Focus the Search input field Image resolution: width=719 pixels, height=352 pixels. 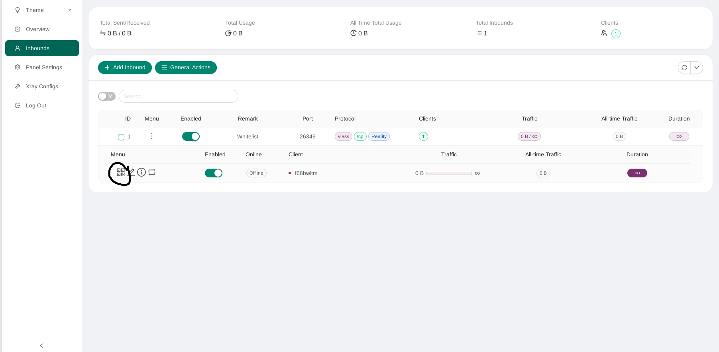[x=179, y=96]
